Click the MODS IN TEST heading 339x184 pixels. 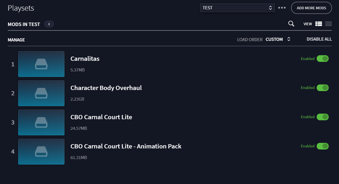[24, 24]
